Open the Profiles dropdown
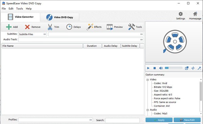 pyautogui.click(x=55, y=120)
